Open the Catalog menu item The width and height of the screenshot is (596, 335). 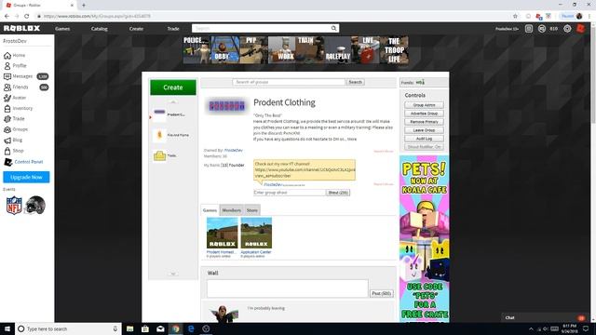(100, 29)
